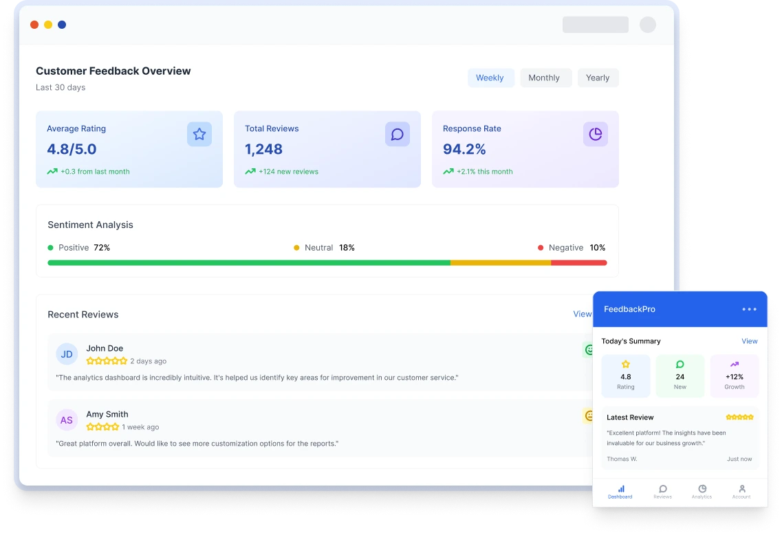Click the pie chart icon in Response Rate

click(596, 135)
